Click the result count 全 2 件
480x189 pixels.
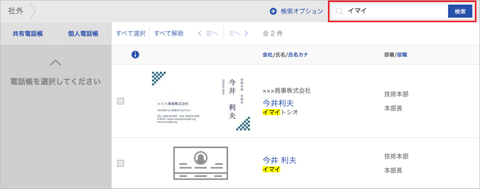pos(273,33)
